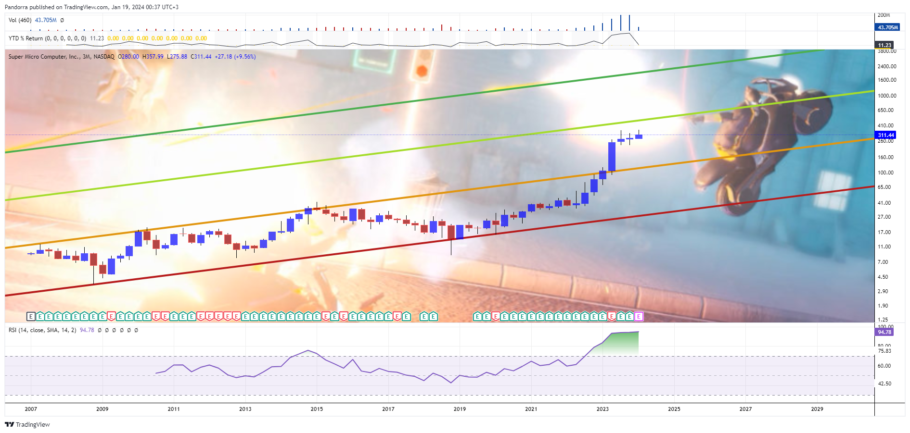The image size is (910, 433).
Task: Click the dark '11.23' scale tag
Action: (x=884, y=45)
